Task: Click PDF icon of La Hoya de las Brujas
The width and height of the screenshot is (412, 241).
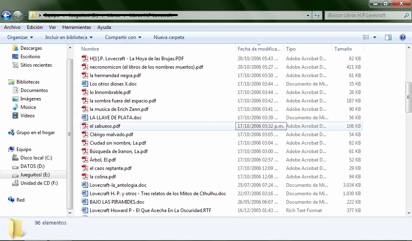Action: (84, 59)
